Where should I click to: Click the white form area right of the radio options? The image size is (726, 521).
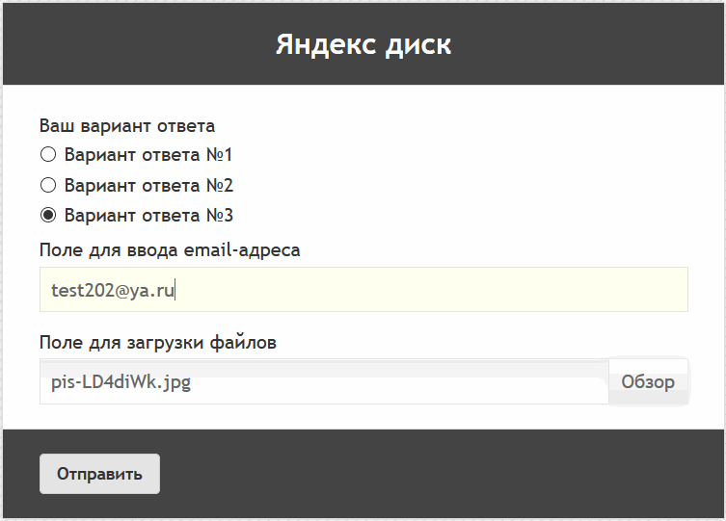tap(482, 185)
